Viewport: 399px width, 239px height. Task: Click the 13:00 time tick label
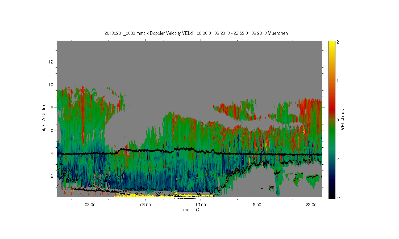pos(201,205)
